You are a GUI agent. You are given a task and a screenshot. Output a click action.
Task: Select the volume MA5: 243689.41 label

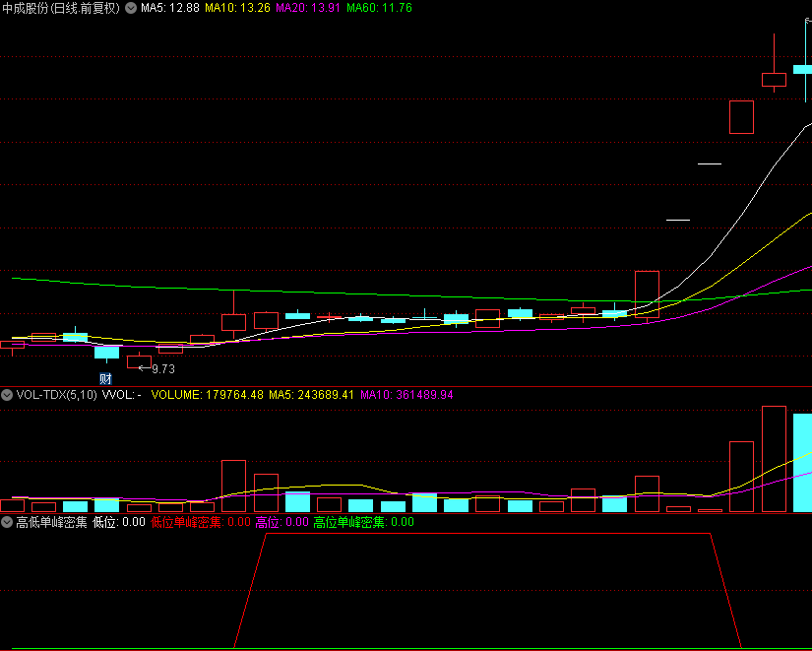(311, 395)
